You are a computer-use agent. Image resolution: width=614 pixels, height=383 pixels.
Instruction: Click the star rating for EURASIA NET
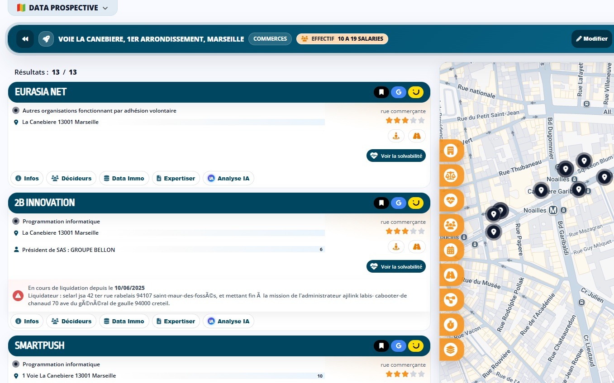click(405, 120)
